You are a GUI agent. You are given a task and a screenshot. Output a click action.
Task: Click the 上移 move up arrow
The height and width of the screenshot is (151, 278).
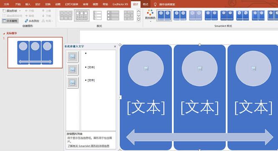click(46, 11)
